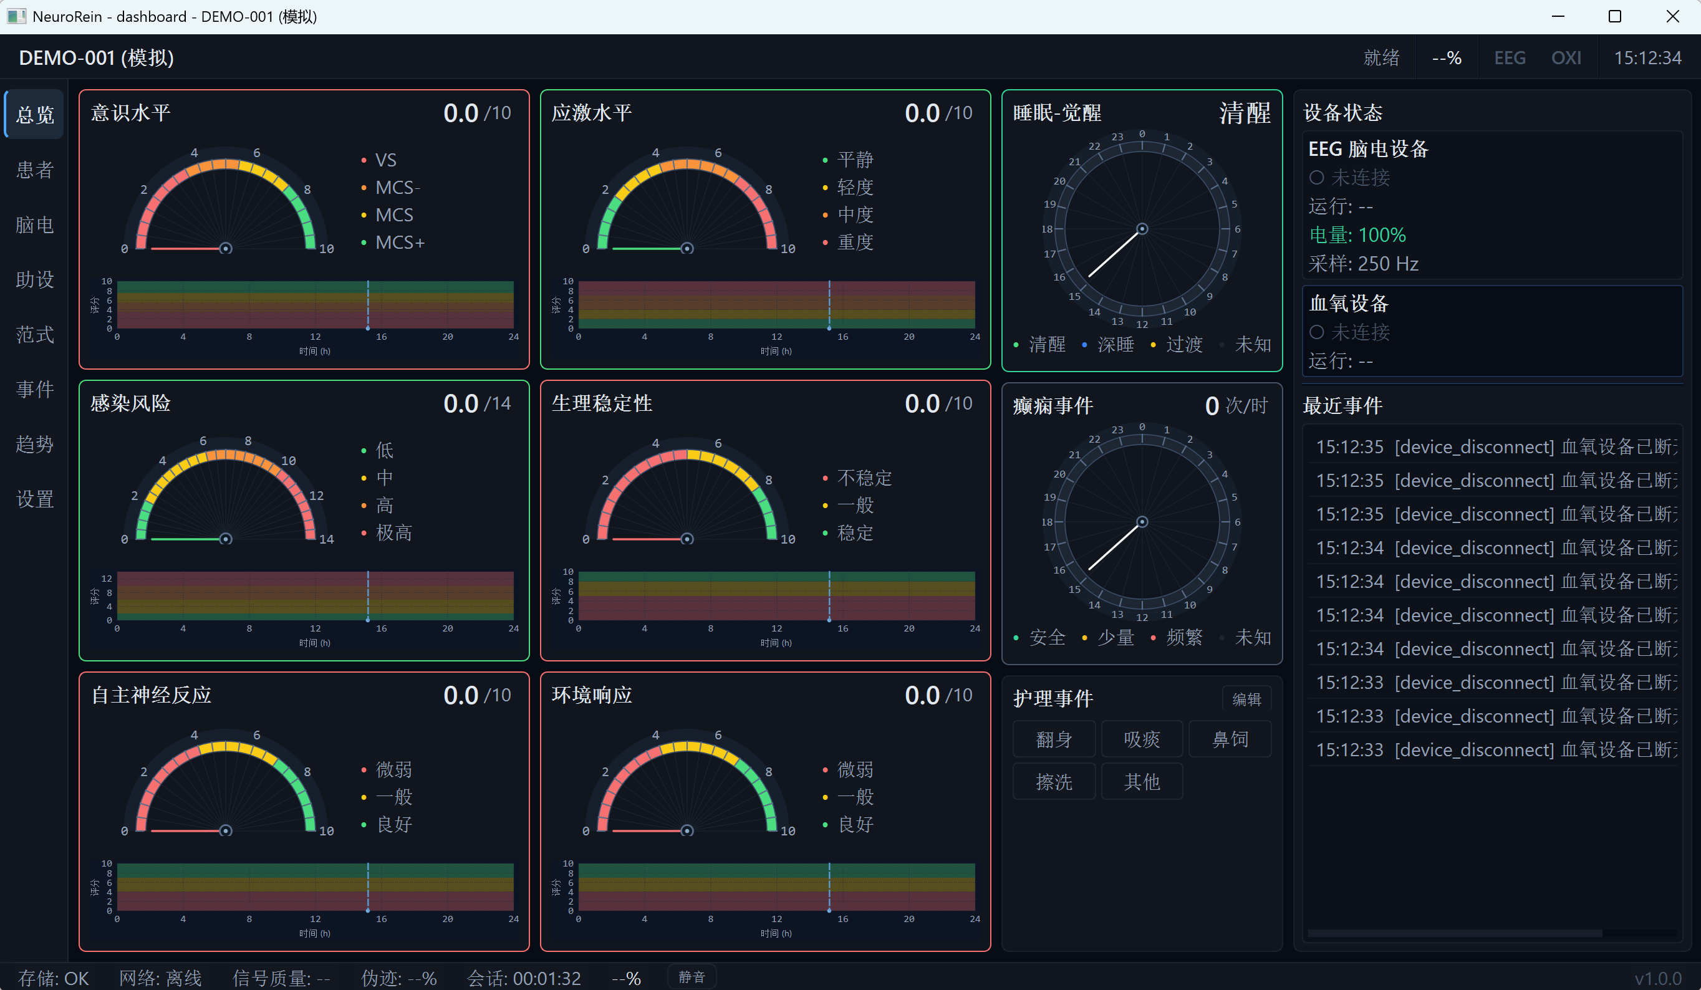The height and width of the screenshot is (990, 1701).
Task: Click the 少量 legend entry
Action: (x=1109, y=637)
